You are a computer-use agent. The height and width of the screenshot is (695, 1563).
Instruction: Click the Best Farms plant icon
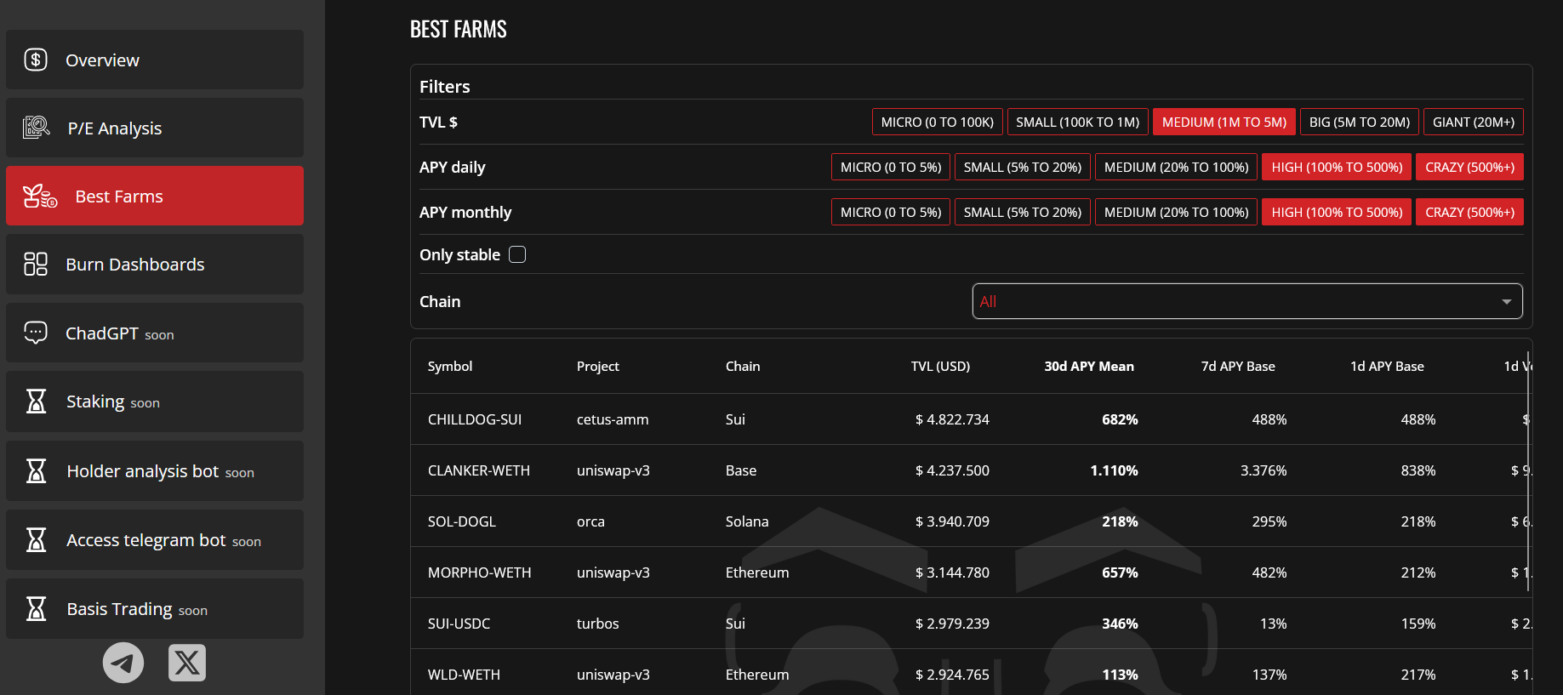coord(39,197)
